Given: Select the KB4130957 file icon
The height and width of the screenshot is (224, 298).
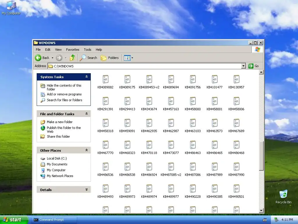Looking at the screenshot, I should pos(236,79).
